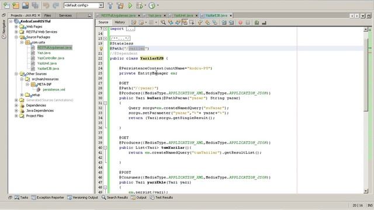Open the Search Results panel

[115, 197]
